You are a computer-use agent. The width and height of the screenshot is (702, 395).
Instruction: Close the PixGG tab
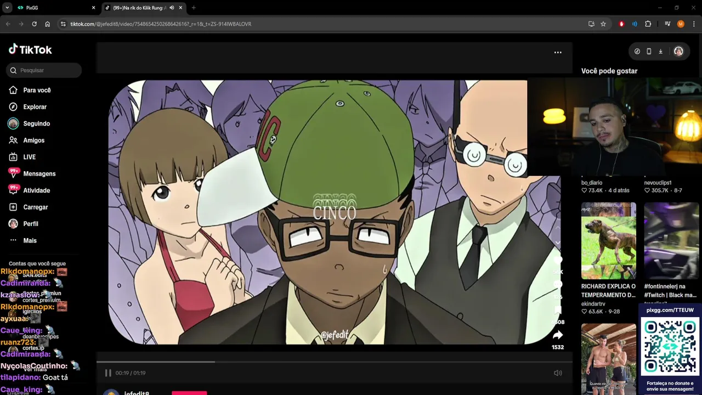[x=93, y=8]
